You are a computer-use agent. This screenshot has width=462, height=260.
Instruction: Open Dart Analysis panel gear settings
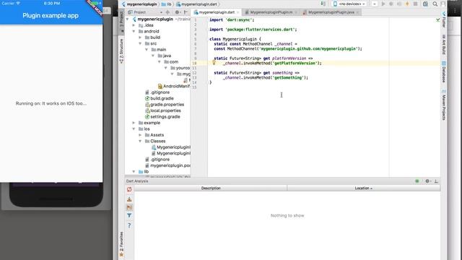coord(428,181)
